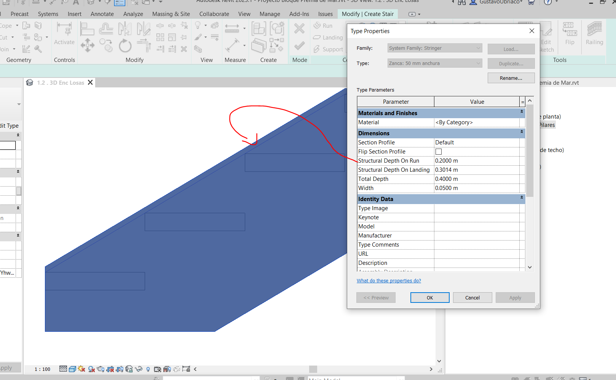Click OK in Type Properties dialog

coord(430,298)
